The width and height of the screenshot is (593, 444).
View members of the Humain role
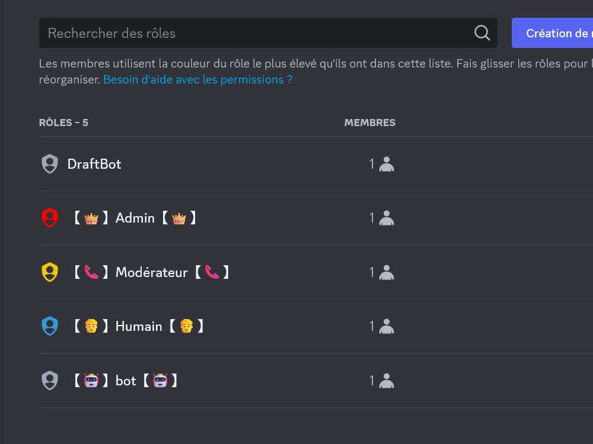pyautogui.click(x=381, y=326)
